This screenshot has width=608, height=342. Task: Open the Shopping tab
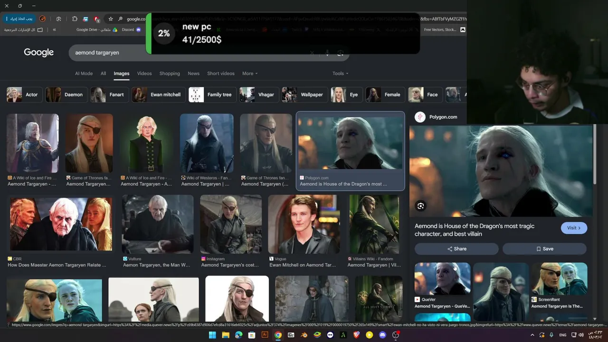click(170, 74)
